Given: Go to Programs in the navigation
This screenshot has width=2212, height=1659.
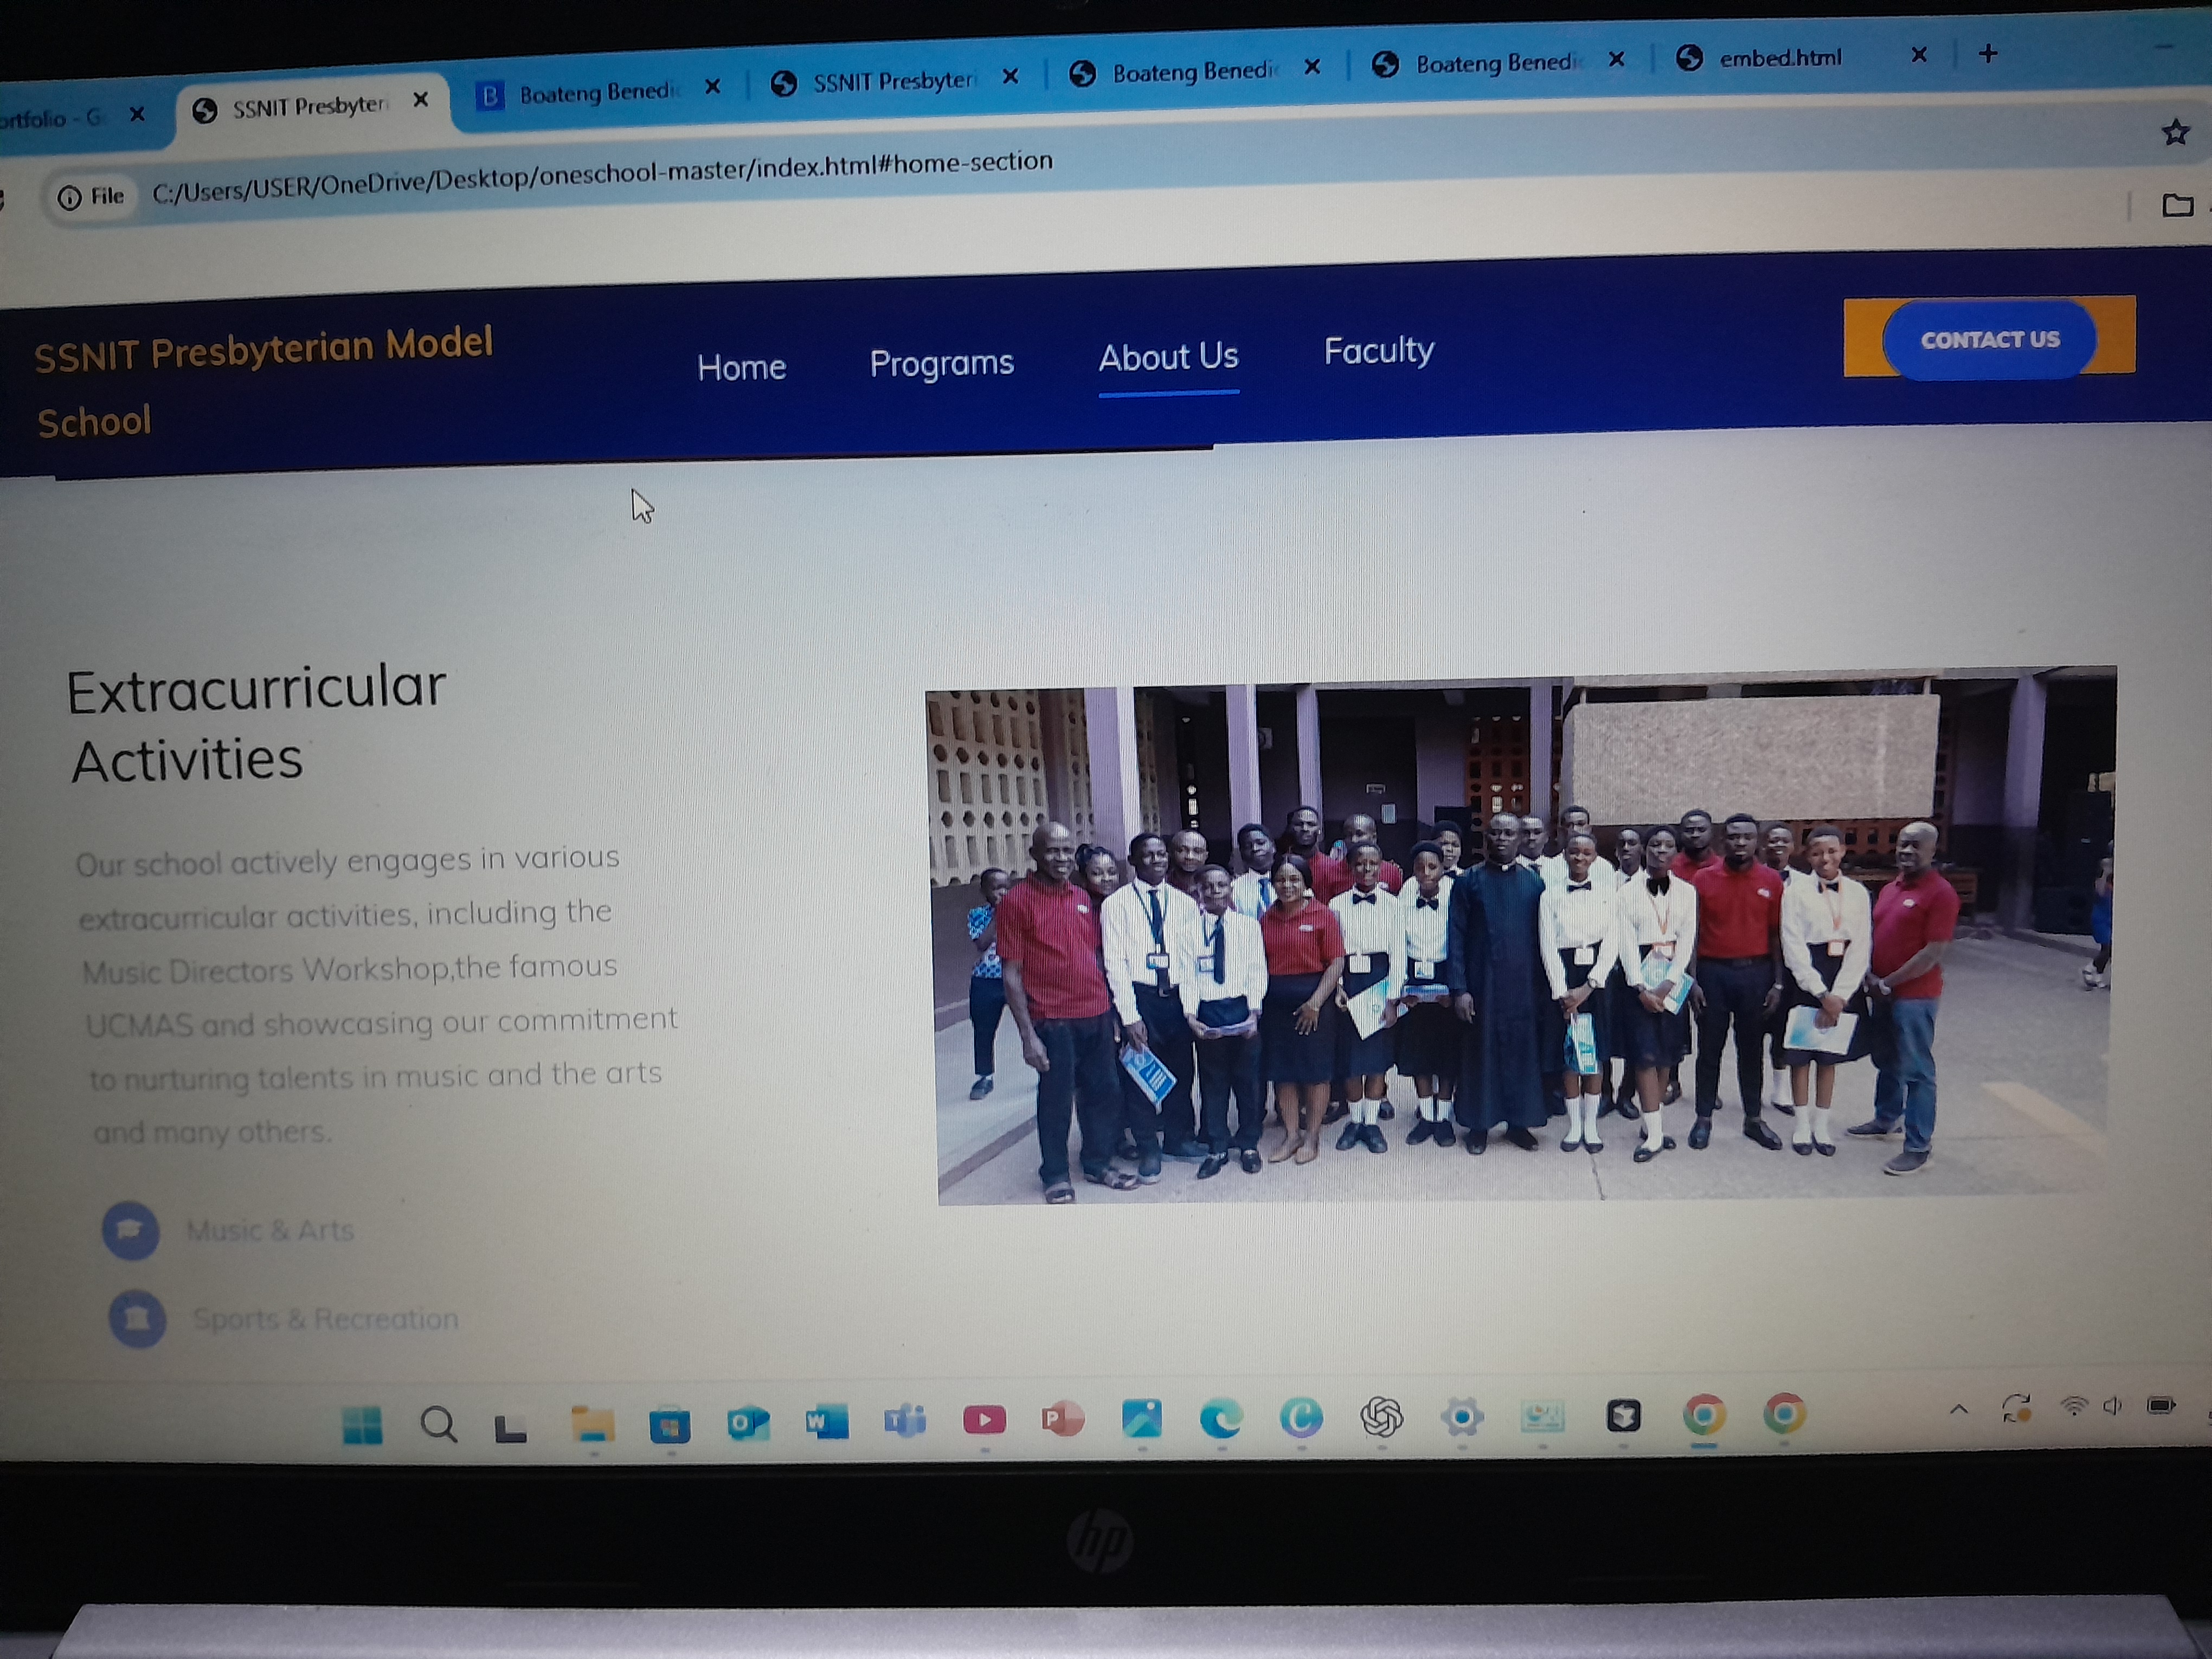Looking at the screenshot, I should [941, 363].
